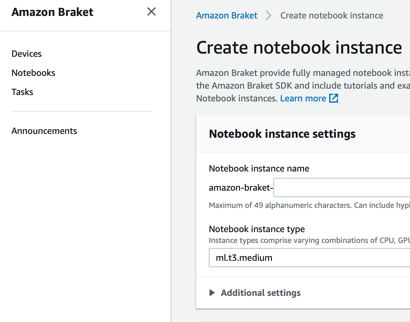410x322 pixels.
Task: Click the breadcrumb chevron separator
Action: pos(269,15)
